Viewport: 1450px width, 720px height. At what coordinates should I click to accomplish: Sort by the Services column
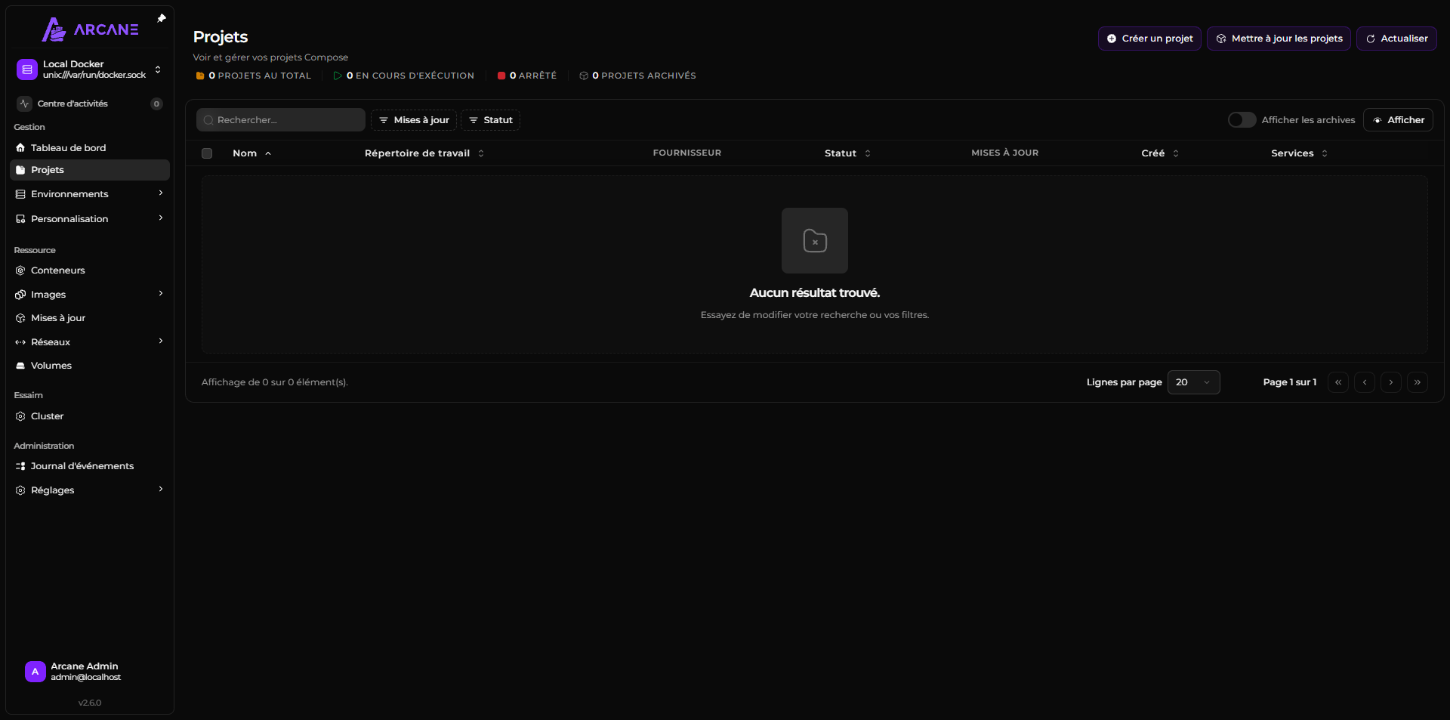pos(1299,153)
